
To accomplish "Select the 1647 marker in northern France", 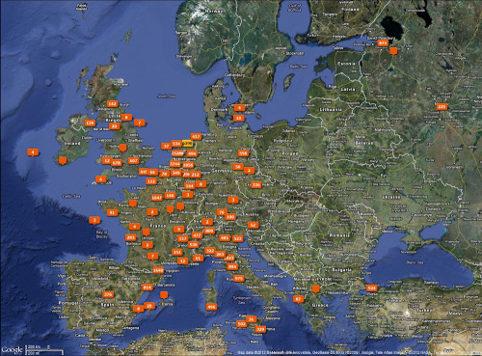I will click(156, 198).
